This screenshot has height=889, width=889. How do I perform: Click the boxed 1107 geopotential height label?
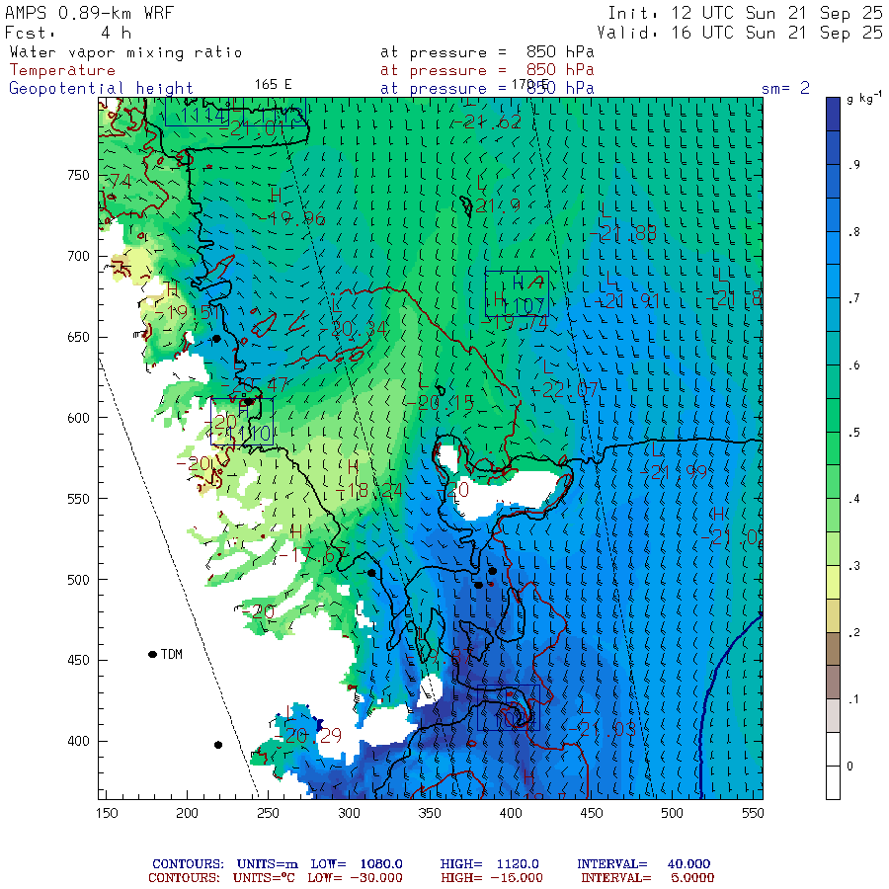tap(517, 293)
